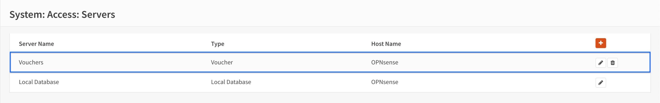This screenshot has width=660, height=103.
Task: Click the Host Name column header
Action: pos(386,44)
